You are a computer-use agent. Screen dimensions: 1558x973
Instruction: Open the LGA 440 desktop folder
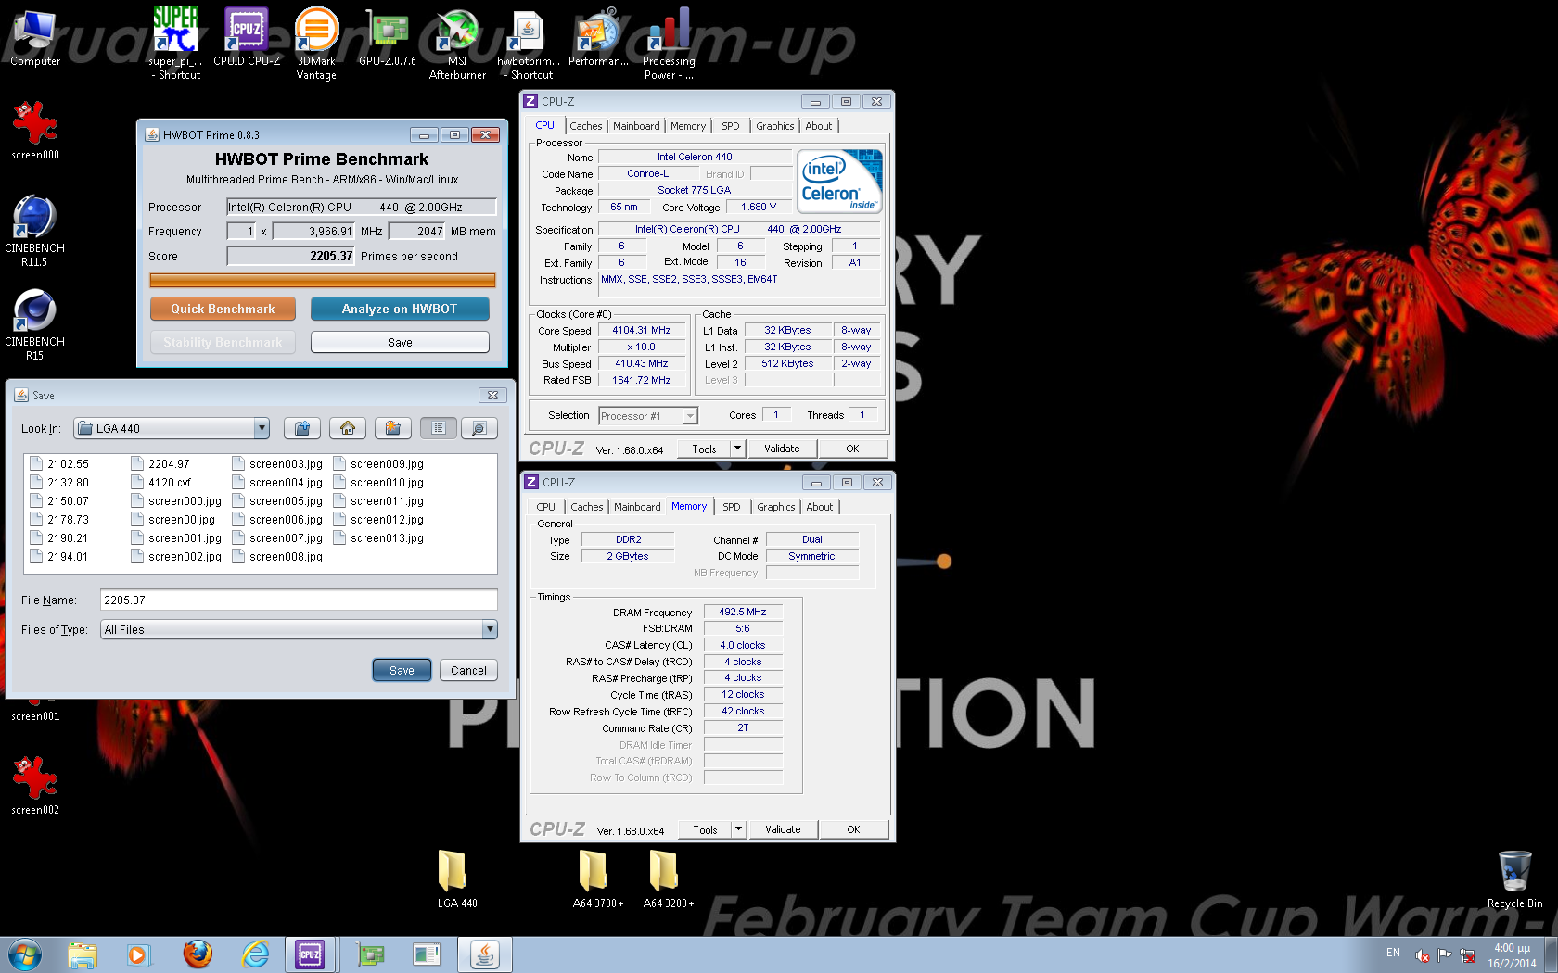[457, 878]
